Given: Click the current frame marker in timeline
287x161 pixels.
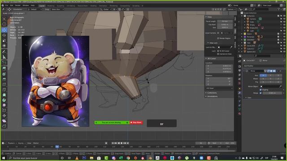Looking at the screenshot, I should pos(57,147).
